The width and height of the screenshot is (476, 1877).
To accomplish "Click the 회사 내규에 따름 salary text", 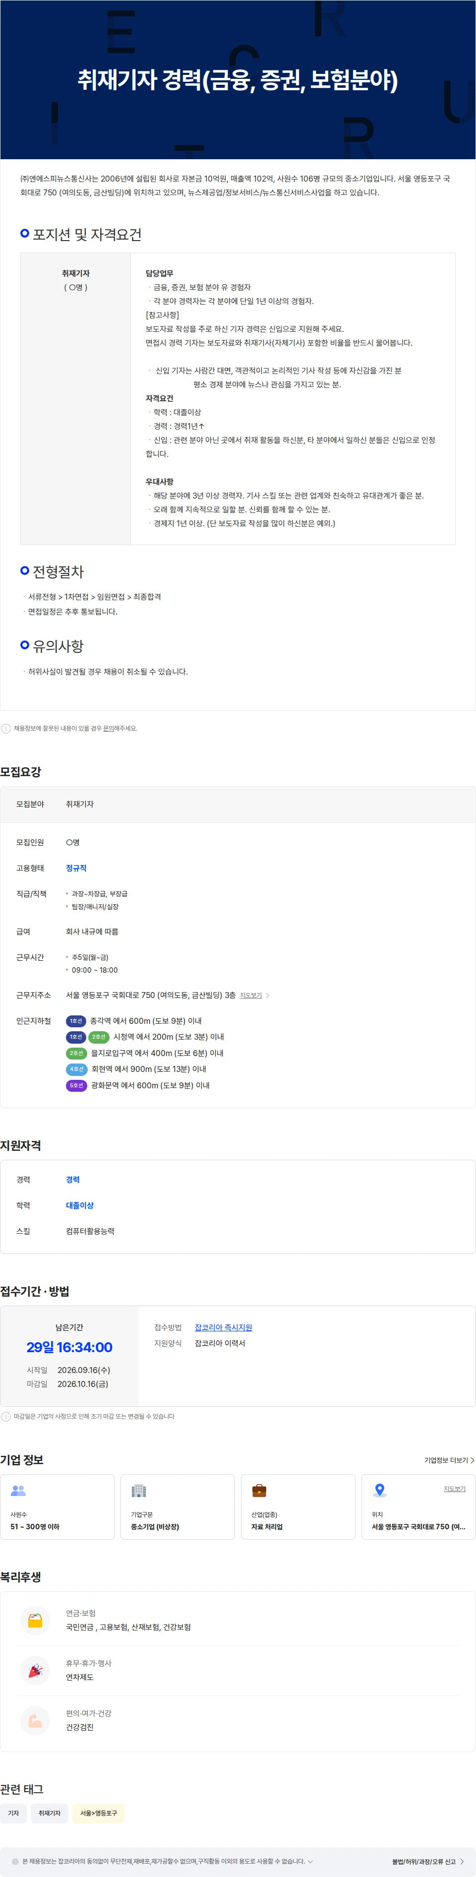I will pyautogui.click(x=92, y=931).
